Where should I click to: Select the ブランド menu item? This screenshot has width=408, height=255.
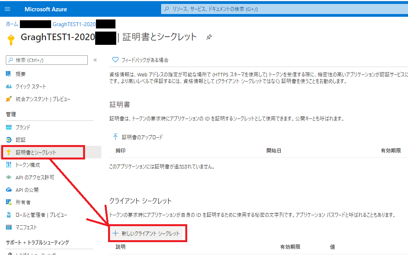(x=21, y=127)
